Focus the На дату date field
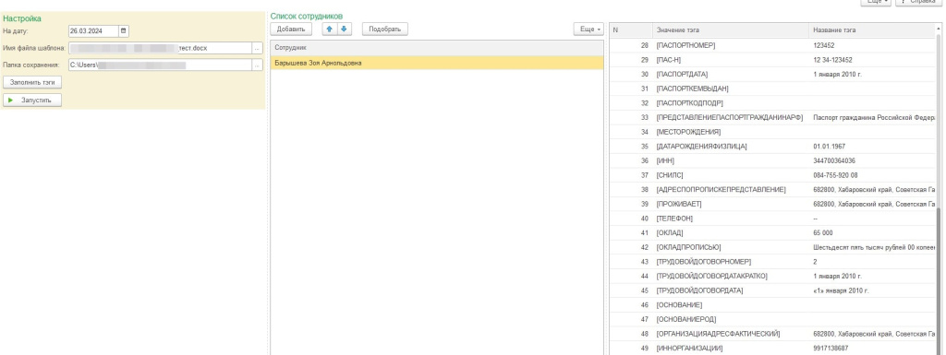This screenshot has width=946, height=355. (93, 30)
